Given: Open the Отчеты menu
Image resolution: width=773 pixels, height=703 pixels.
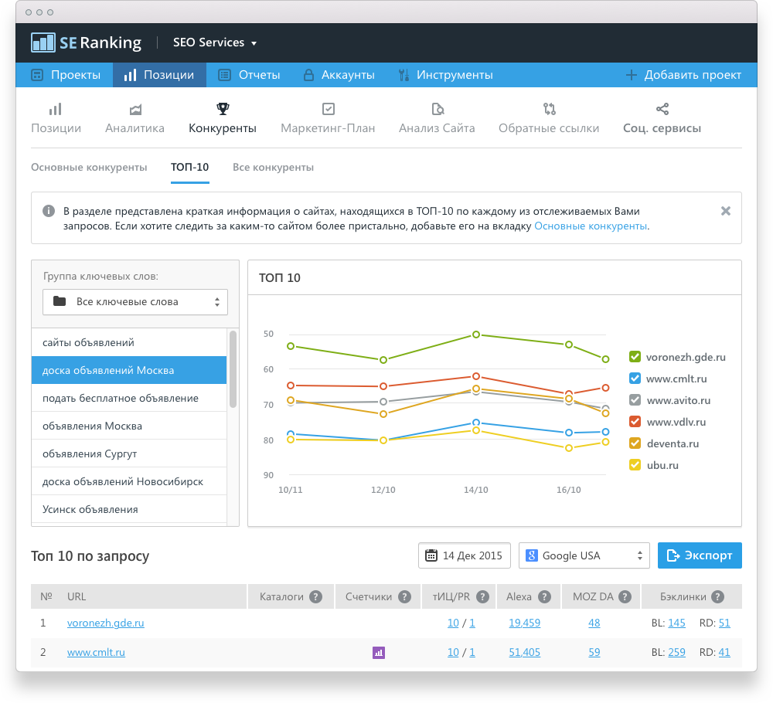Looking at the screenshot, I should [x=250, y=75].
